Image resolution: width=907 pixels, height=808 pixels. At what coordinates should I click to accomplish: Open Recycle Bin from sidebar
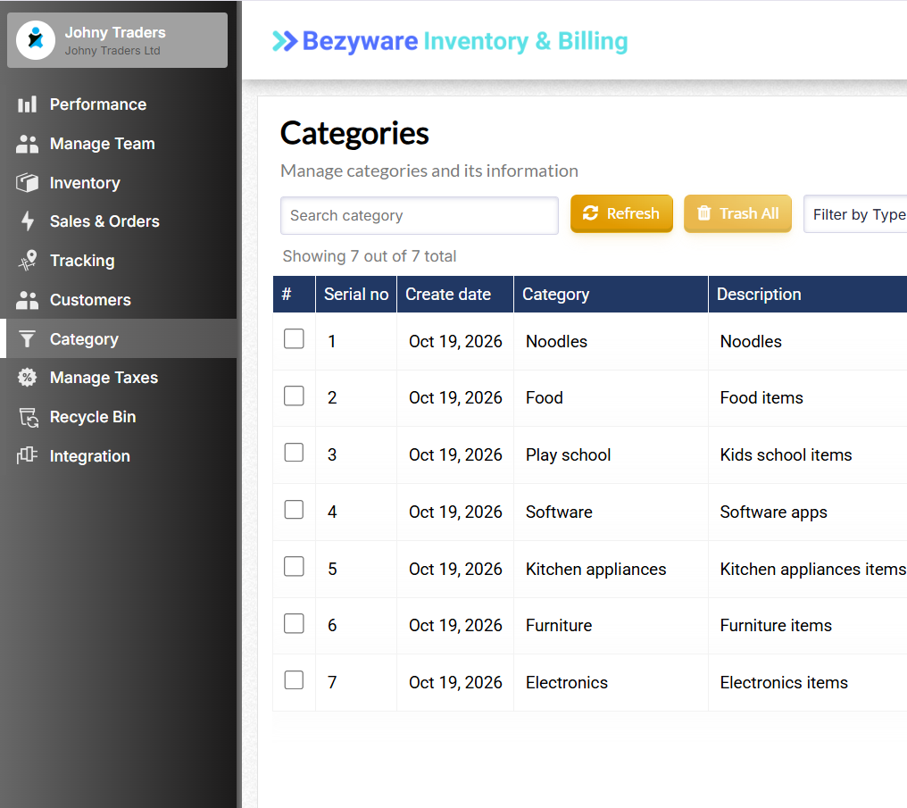(x=118, y=417)
